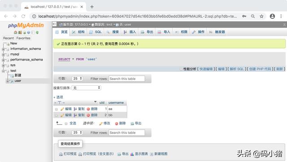Switch to the 权限 privileges tab
Image resolution: width=287 pixels, height=162 pixels.
click(181, 32)
